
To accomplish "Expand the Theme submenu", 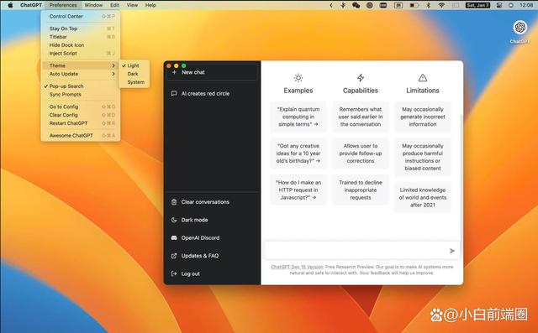I will 81,65.
